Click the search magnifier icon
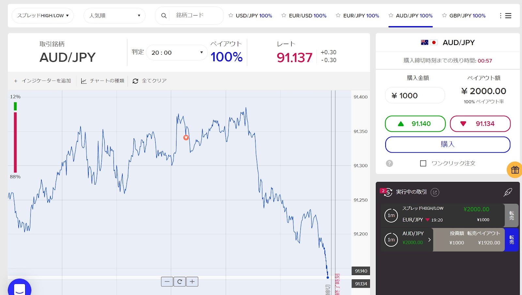The height and width of the screenshot is (295, 522). tap(164, 16)
